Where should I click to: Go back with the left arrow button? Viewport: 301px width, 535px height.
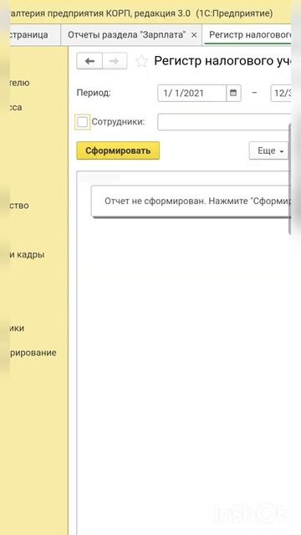[x=89, y=61]
